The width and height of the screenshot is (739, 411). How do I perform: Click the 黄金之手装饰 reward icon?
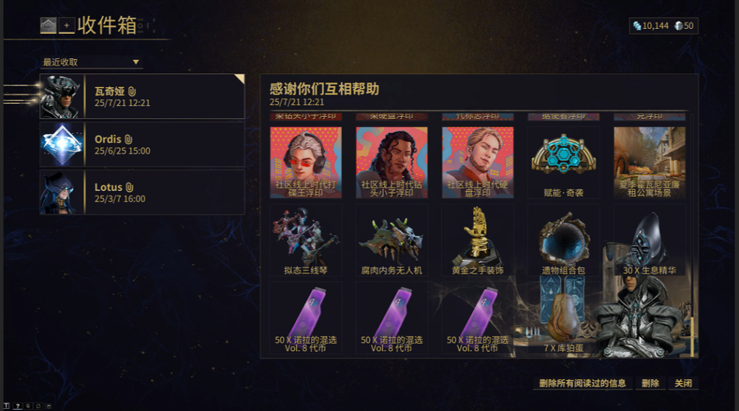pos(478,240)
